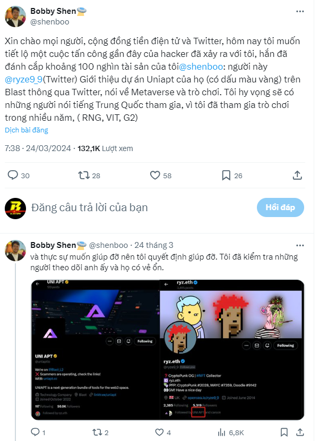
Task: Click the Dịch bài đăng translate link
Action: pos(27,130)
